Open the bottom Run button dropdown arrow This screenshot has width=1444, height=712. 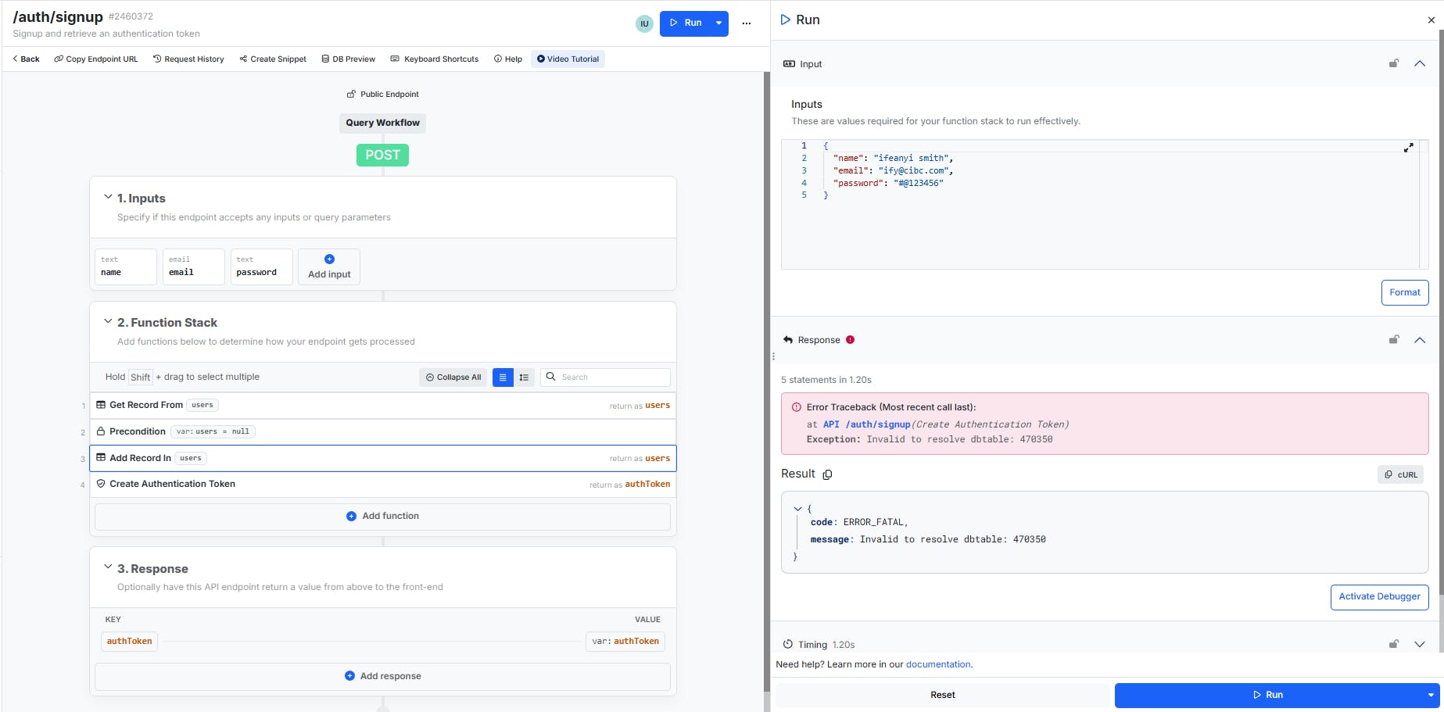pyautogui.click(x=1431, y=695)
